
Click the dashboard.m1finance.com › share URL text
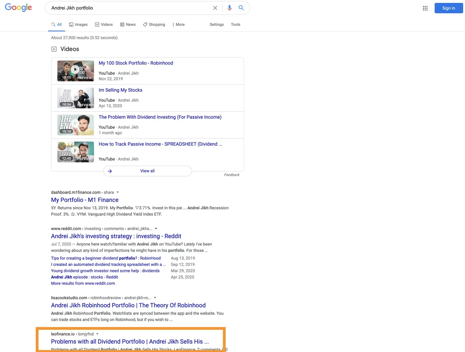[82, 192]
